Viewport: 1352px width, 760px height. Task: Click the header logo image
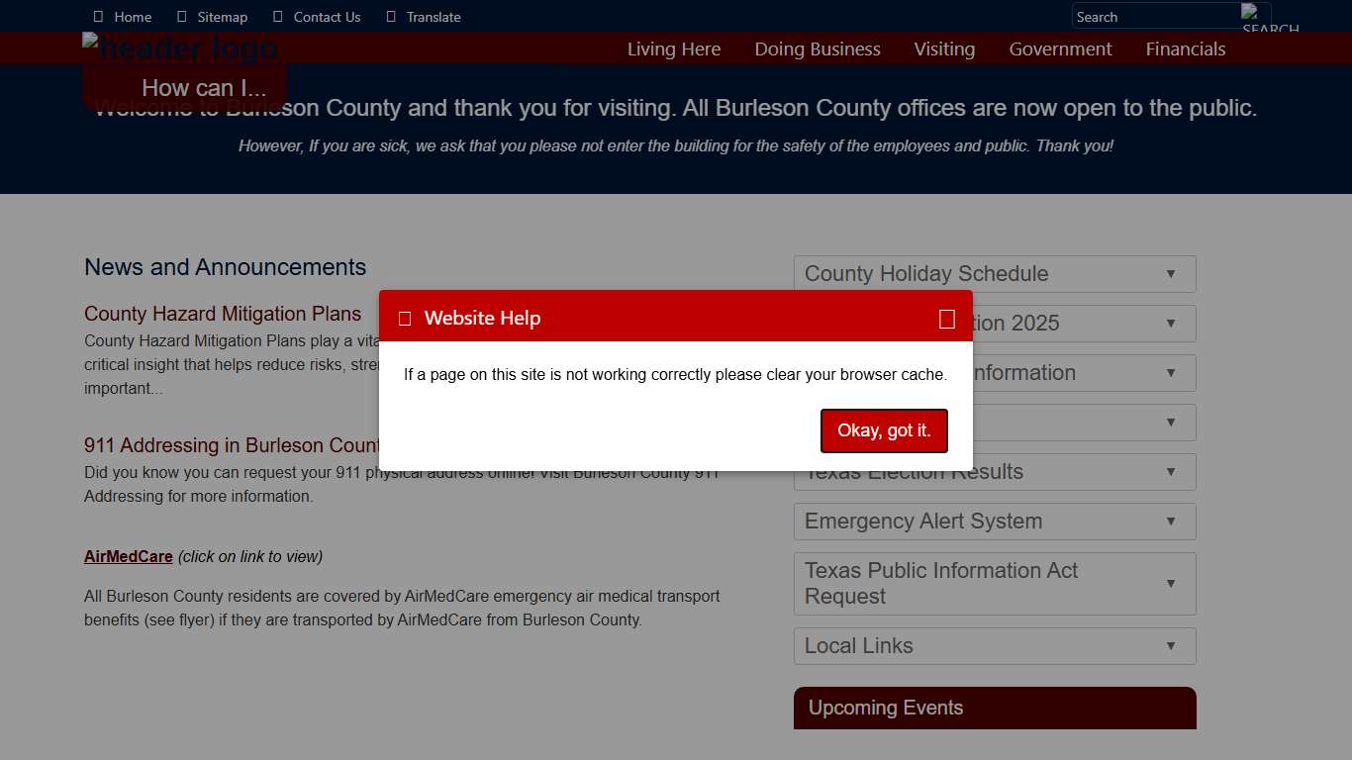pyautogui.click(x=180, y=47)
